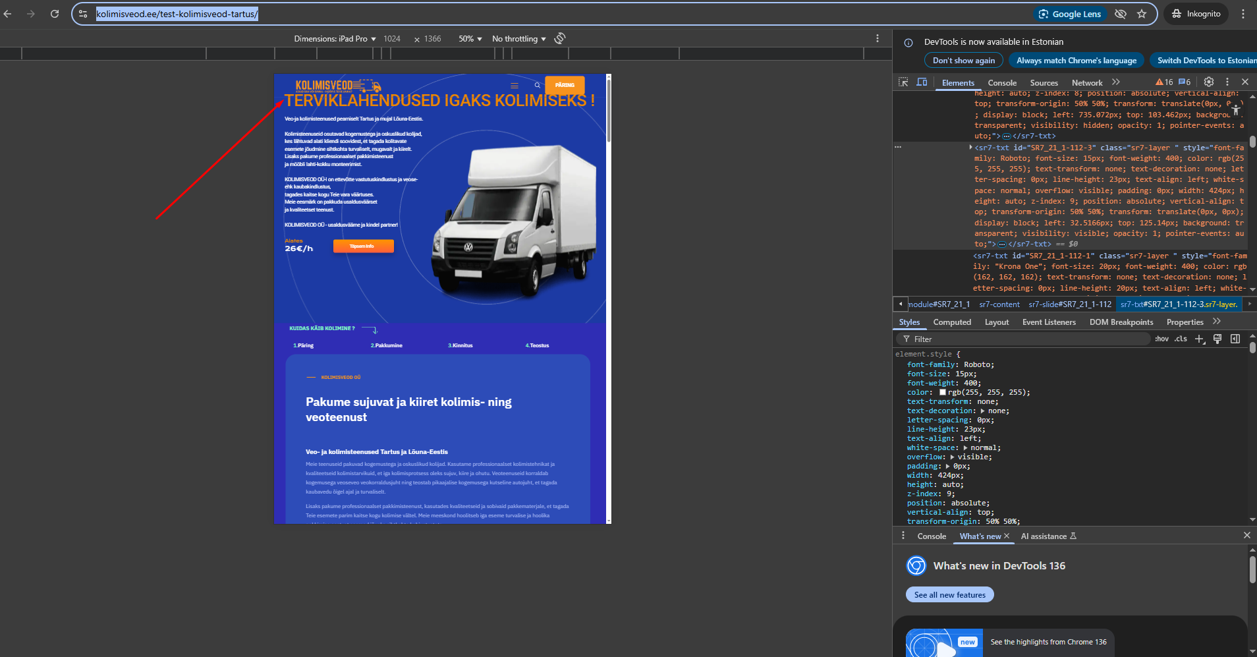Click Switch DevTools to Estonian button
The width and height of the screenshot is (1257, 657).
click(1205, 61)
